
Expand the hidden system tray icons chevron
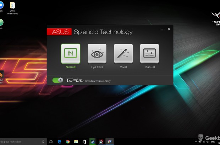coord(196,142)
